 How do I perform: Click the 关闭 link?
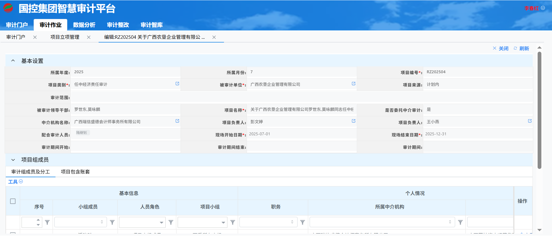click(501, 49)
